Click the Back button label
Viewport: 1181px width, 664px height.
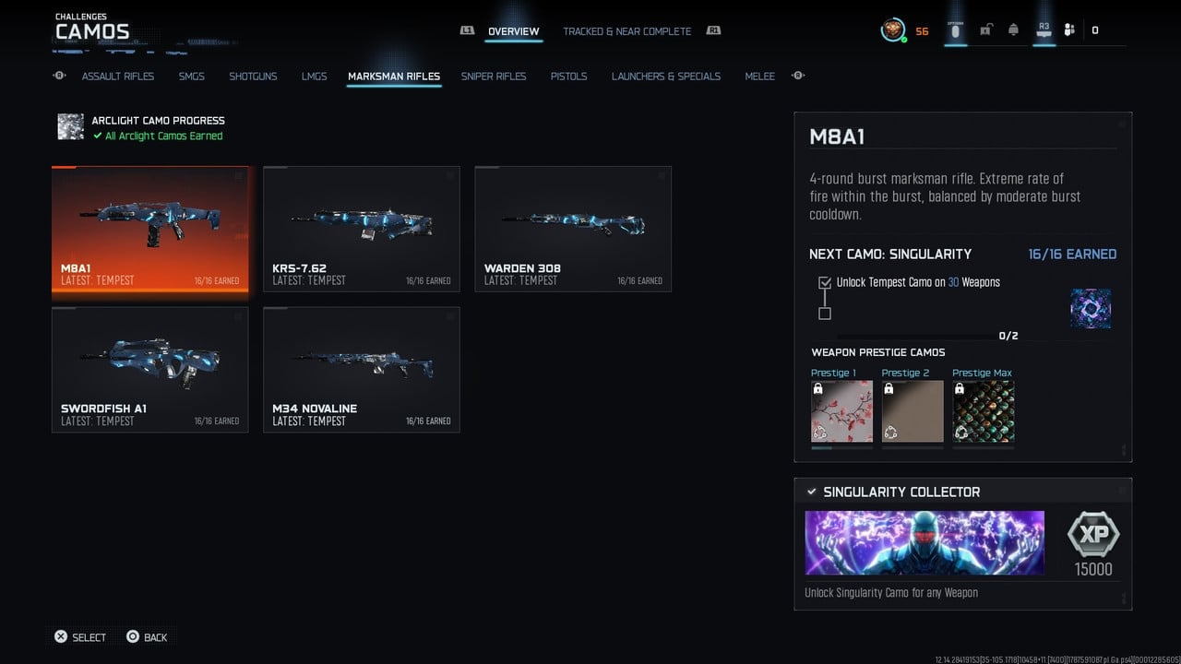(156, 637)
